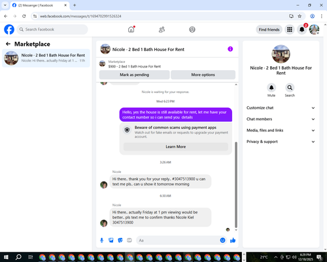This screenshot has height=262, width=327.
Task: Choose a sticker icon
Action: click(120, 240)
